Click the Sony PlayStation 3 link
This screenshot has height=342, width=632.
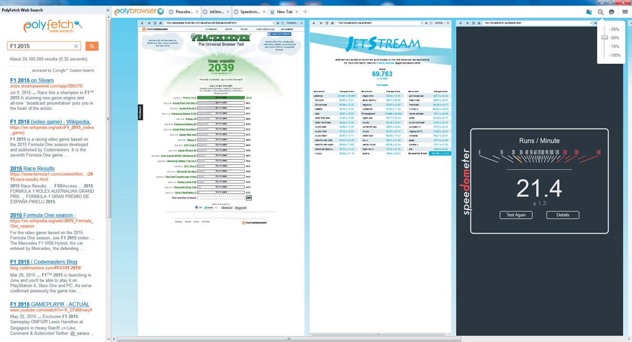185,193
